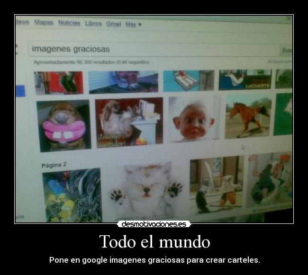The height and width of the screenshot is (275, 308).
Task: Open the Gmail link in top bar
Action: tap(114, 24)
